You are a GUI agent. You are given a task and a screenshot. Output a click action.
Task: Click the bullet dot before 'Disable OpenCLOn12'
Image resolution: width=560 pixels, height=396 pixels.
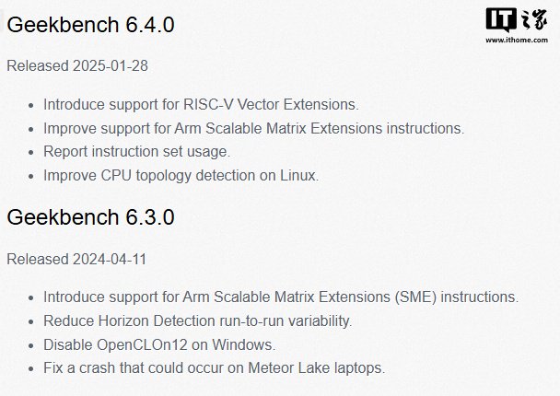pyautogui.click(x=30, y=345)
